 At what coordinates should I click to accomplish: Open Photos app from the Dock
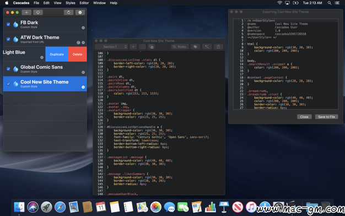[x=156, y=207]
